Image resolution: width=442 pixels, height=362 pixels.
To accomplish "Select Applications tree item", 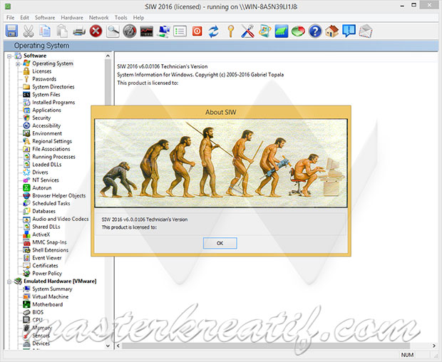I will (46, 110).
